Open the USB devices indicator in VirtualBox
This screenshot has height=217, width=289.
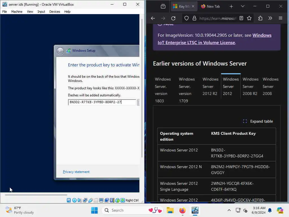click(x=90, y=200)
